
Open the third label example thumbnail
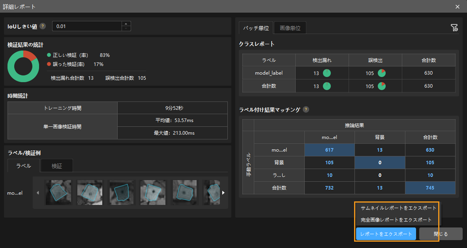[x=121, y=192]
